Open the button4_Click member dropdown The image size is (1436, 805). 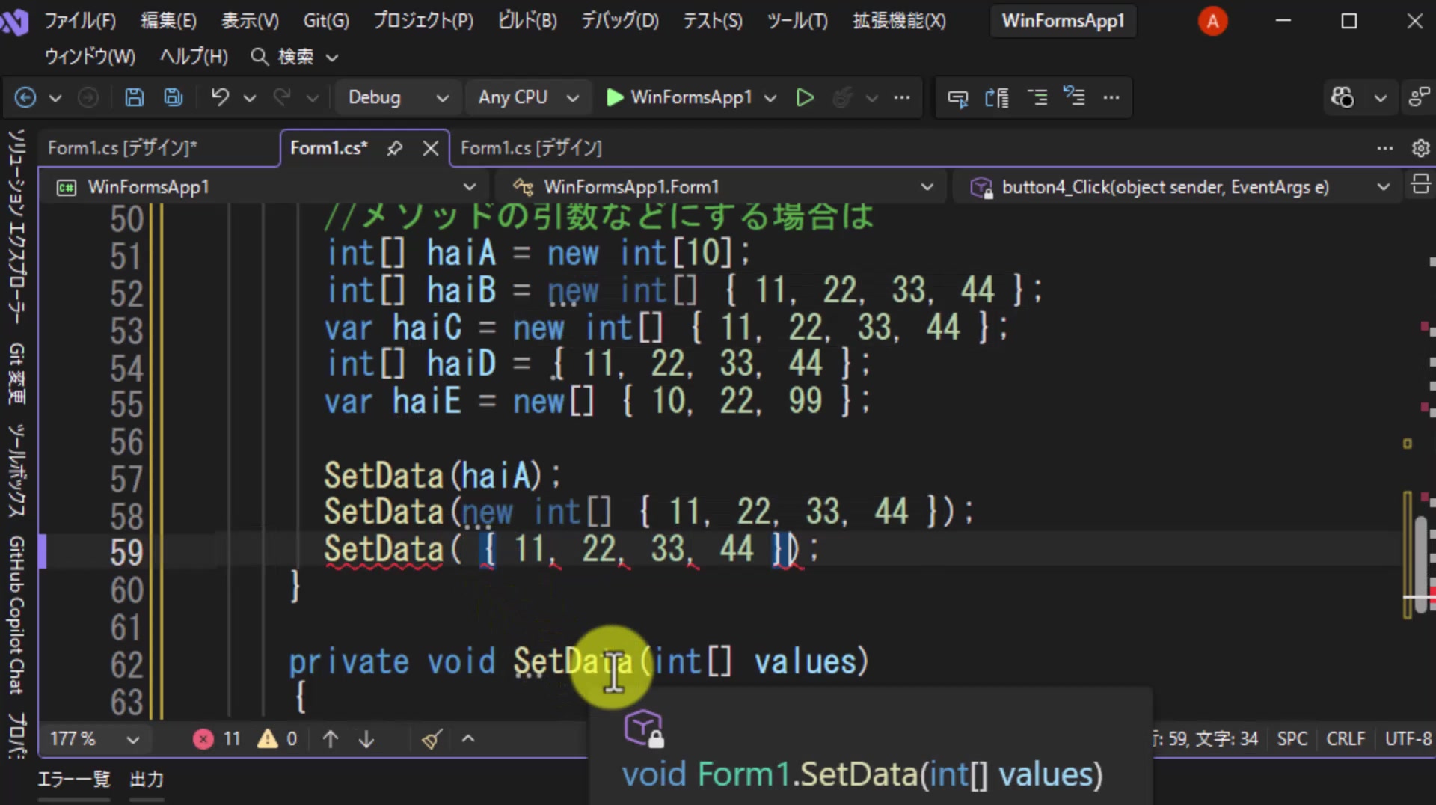click(x=1179, y=186)
